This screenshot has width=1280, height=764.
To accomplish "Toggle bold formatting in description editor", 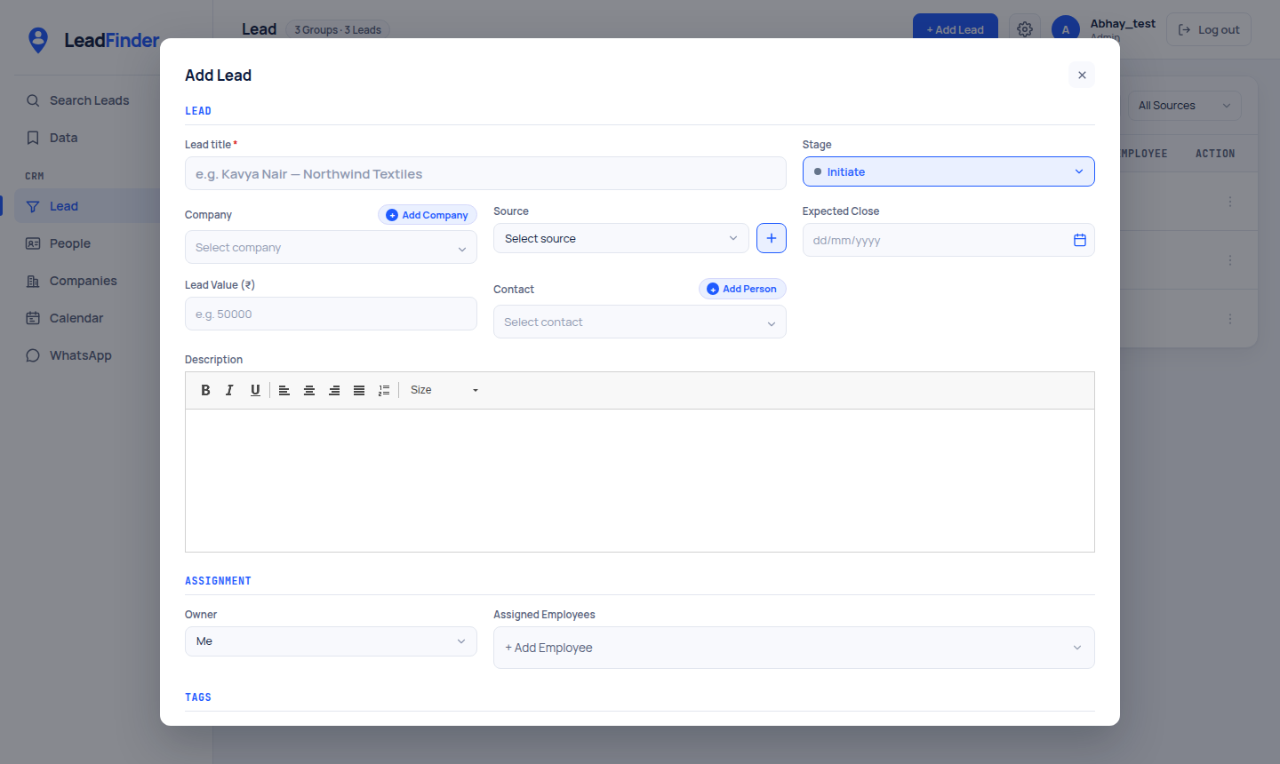I will tap(205, 390).
